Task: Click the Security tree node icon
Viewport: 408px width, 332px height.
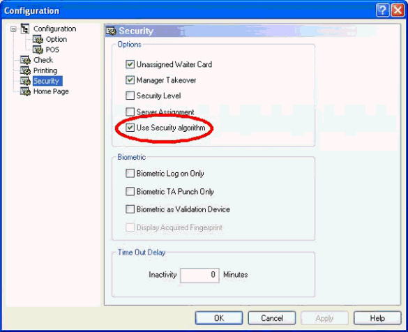Action: coord(26,81)
